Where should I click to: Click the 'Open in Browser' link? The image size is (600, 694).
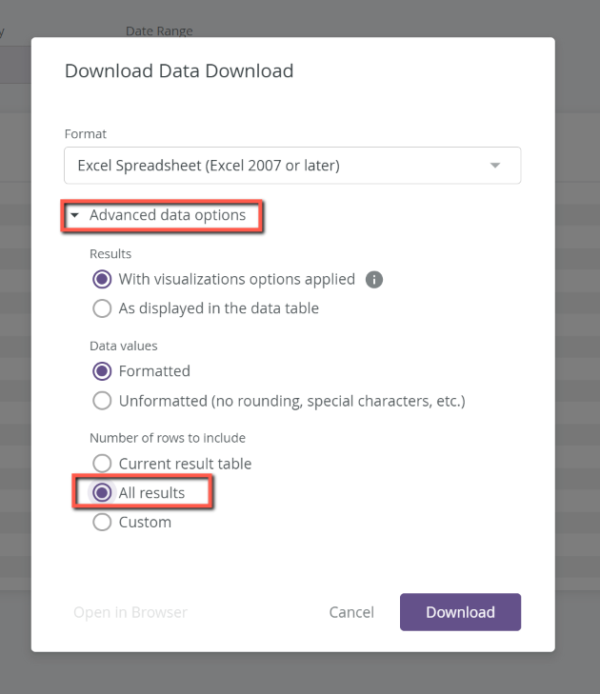pos(130,612)
